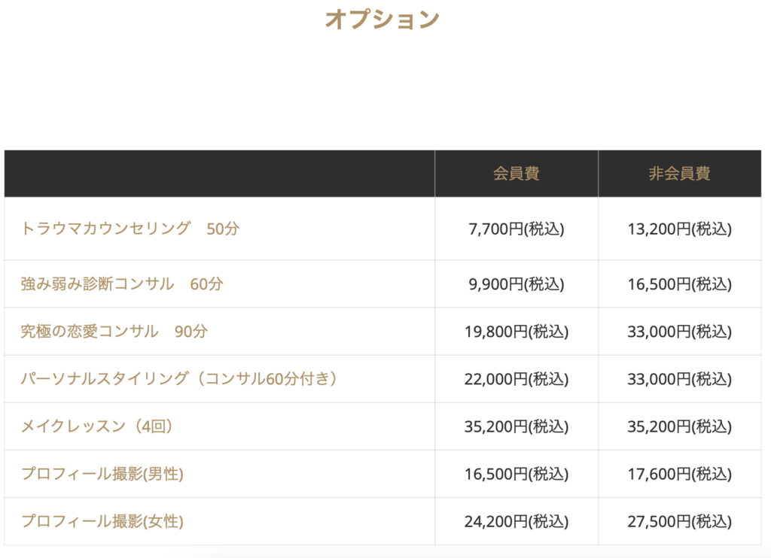Open the パーソナルスタイリング option

pyautogui.click(x=179, y=379)
